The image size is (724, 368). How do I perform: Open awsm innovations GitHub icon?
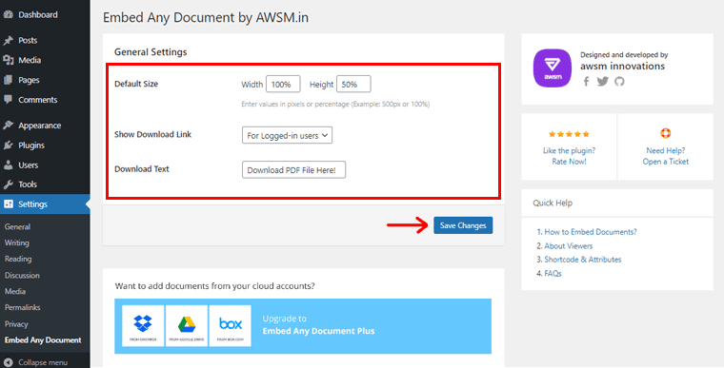coord(619,82)
